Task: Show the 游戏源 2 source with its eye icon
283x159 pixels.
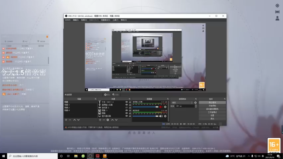Action: click(x=127, y=108)
